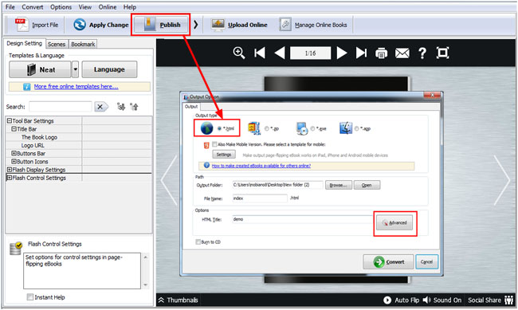Click the Publish toolbar button

pyautogui.click(x=160, y=25)
